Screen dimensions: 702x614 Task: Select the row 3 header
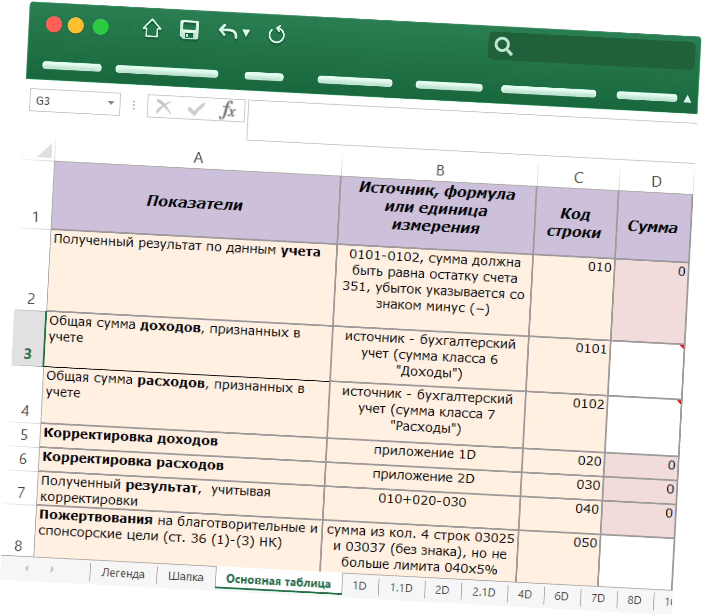28,353
